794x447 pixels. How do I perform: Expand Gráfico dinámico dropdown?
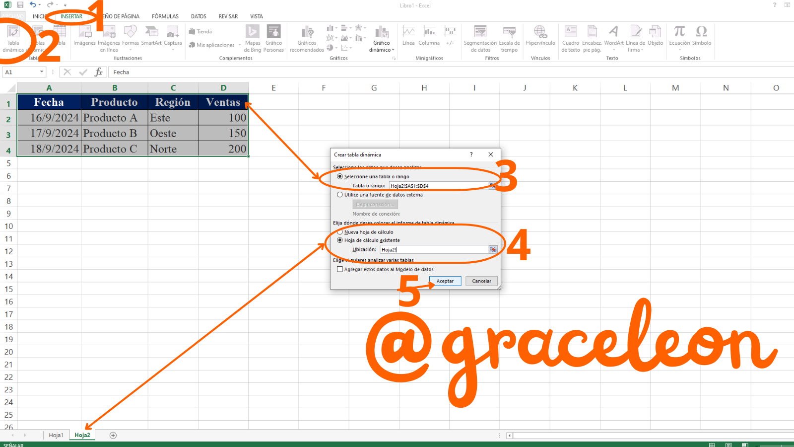click(393, 50)
